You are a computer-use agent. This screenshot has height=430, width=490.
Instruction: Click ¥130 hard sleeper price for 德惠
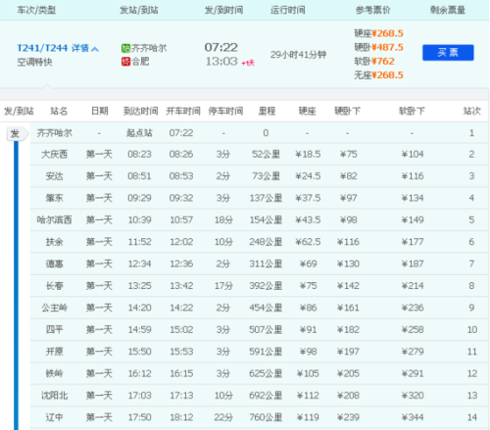[348, 263]
